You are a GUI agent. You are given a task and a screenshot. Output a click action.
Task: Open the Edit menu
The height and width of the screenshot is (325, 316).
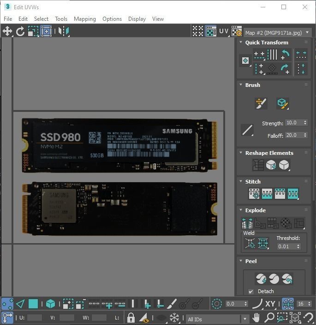23,19
